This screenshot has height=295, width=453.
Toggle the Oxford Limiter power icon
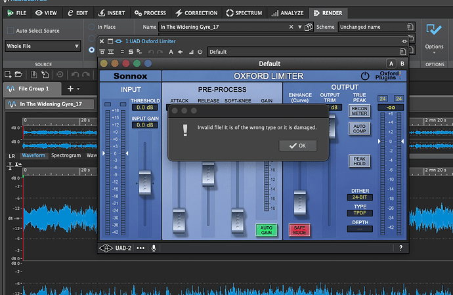(365, 76)
